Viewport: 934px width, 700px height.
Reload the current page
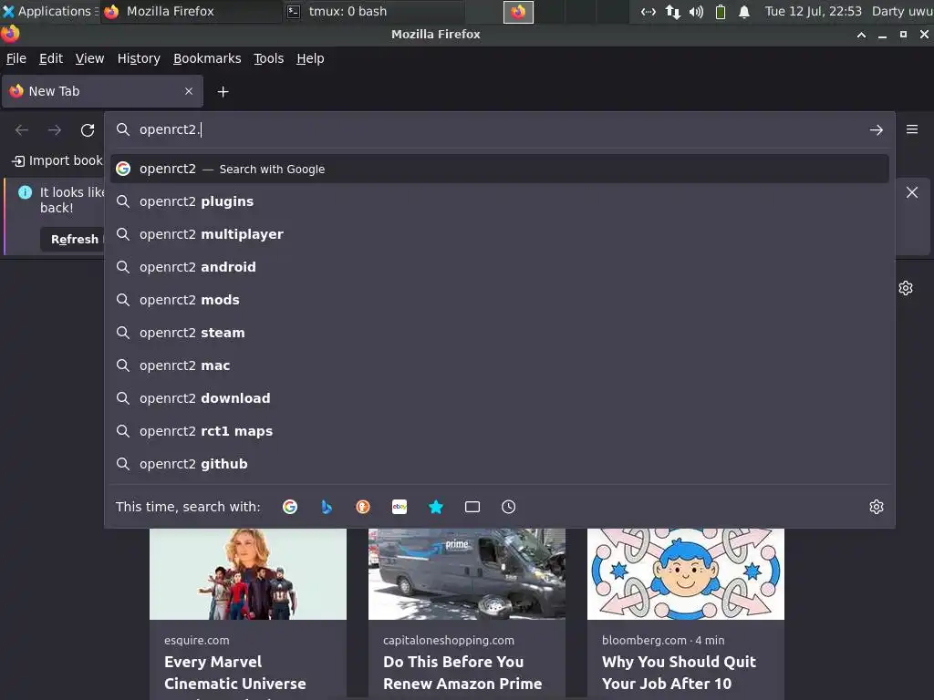[x=88, y=129]
